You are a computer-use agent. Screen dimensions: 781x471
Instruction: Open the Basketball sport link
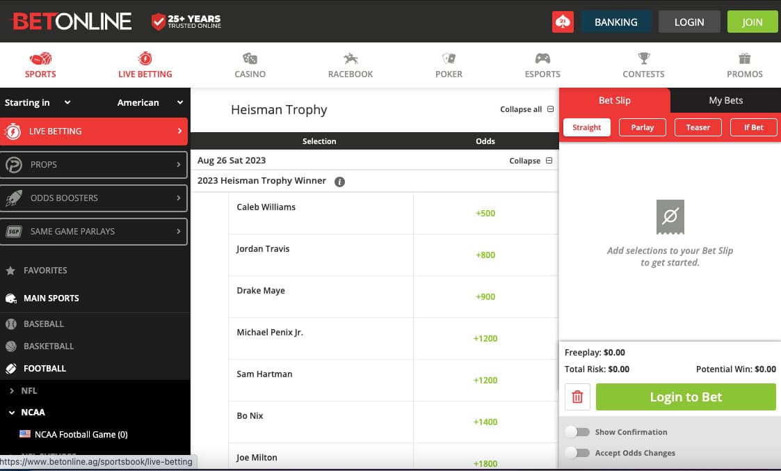[49, 346]
